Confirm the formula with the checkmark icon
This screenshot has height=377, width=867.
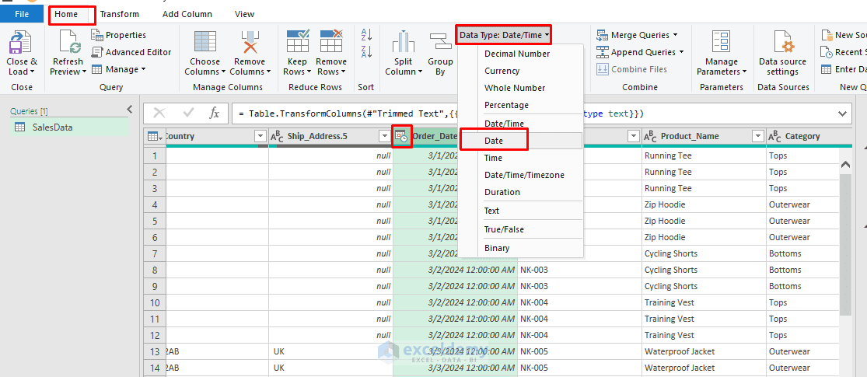click(188, 113)
